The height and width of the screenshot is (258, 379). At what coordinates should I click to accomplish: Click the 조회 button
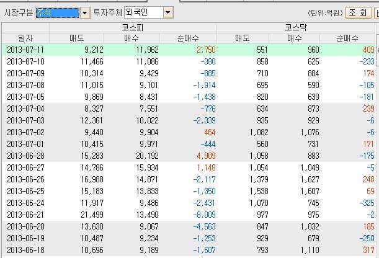(x=359, y=12)
